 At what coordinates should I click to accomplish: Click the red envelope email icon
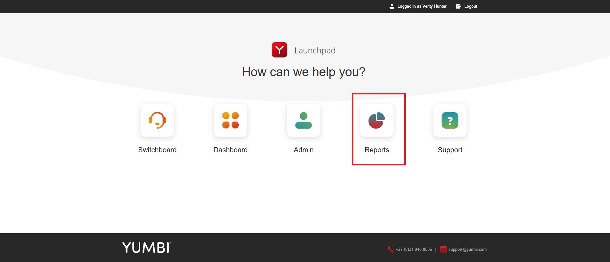(443, 250)
